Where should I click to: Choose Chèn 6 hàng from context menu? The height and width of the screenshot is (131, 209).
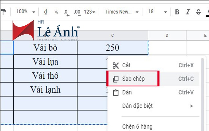click(x=154, y=127)
